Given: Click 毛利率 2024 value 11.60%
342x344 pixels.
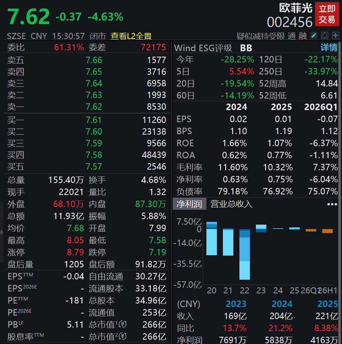Looking at the screenshot, I should click(233, 168).
